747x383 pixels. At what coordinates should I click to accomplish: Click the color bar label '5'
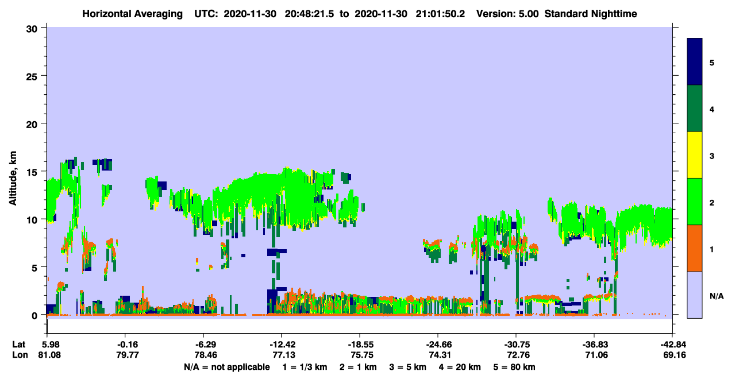712,62
